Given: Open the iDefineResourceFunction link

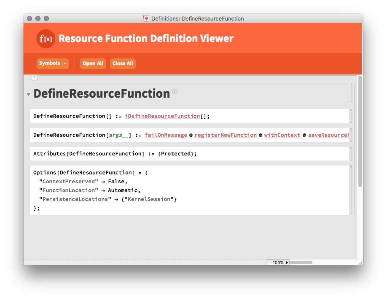Looking at the screenshot, I should coord(162,116).
